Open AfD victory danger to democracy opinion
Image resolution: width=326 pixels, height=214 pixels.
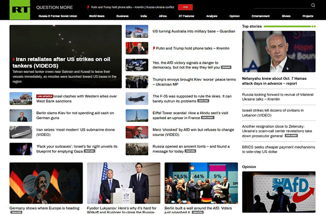pyautogui.click(x=186, y=65)
